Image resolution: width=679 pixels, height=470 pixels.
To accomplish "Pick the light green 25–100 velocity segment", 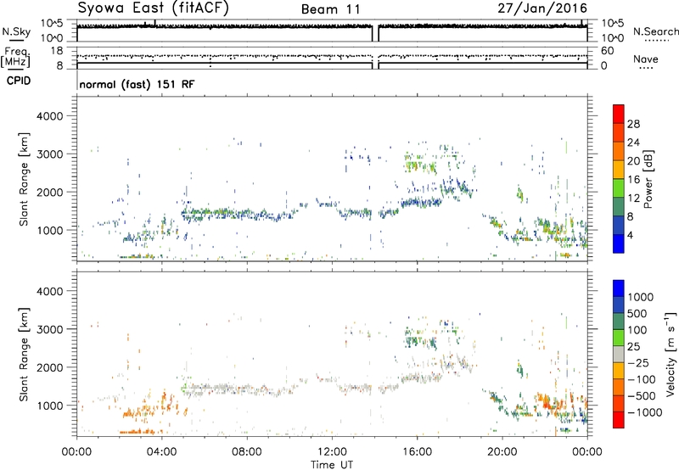I will [x=619, y=338].
